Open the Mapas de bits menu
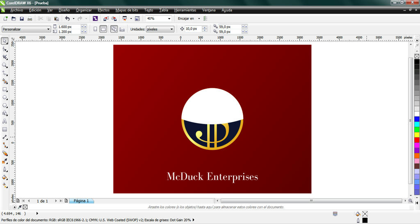Viewport: 420px width, 224px height. click(127, 10)
